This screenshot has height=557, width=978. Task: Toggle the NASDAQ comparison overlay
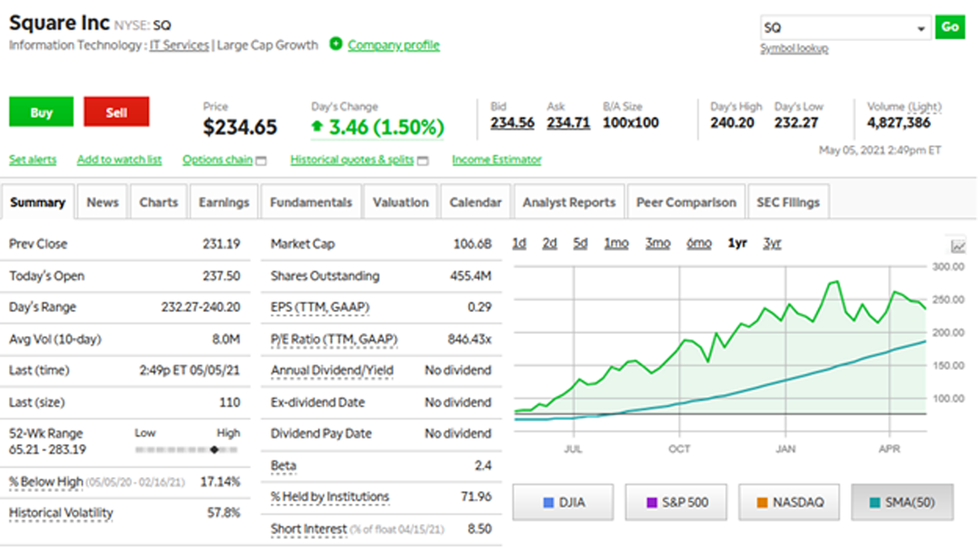click(788, 502)
